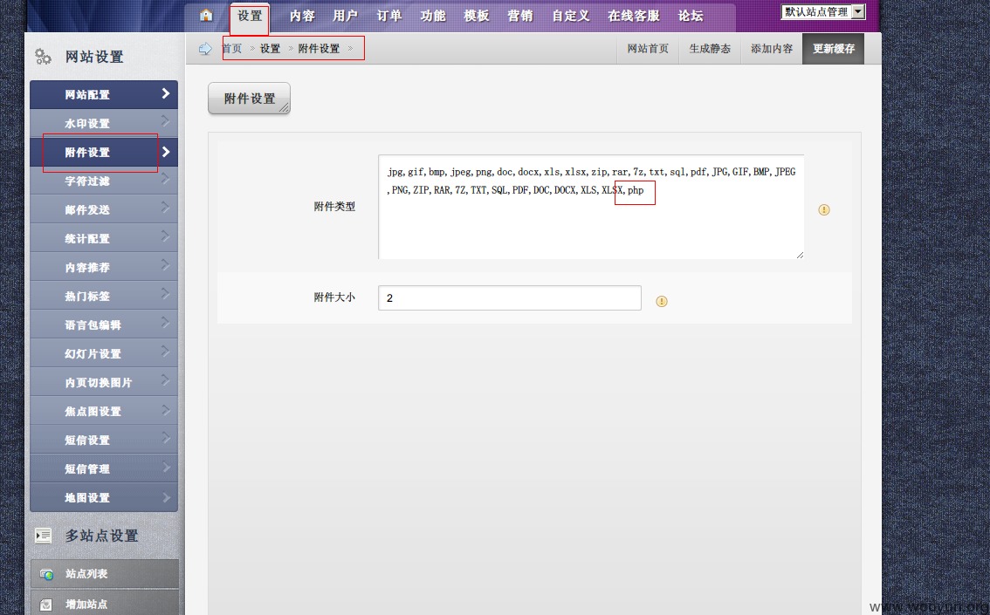
Task: Click the 附件设置 tab button
Action: [x=250, y=99]
